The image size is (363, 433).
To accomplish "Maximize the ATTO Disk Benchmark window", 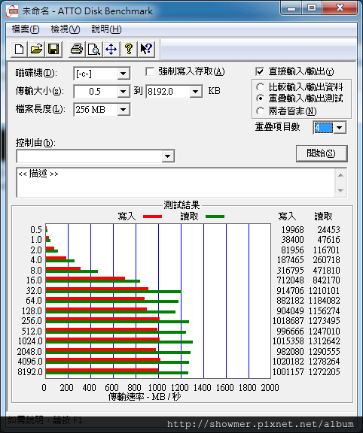I will click(x=312, y=8).
